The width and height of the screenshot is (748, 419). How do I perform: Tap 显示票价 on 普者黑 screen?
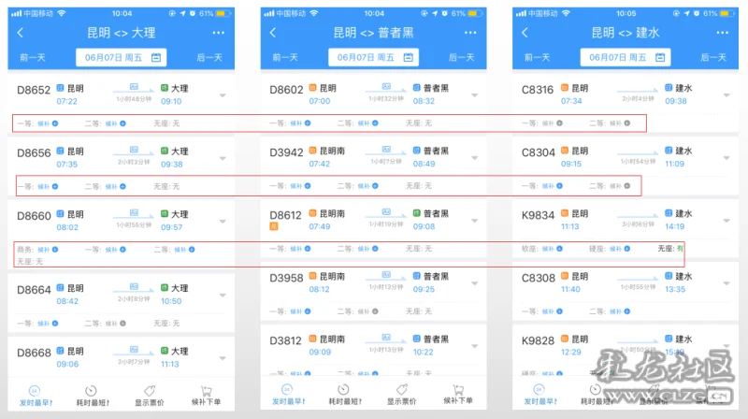(x=402, y=396)
